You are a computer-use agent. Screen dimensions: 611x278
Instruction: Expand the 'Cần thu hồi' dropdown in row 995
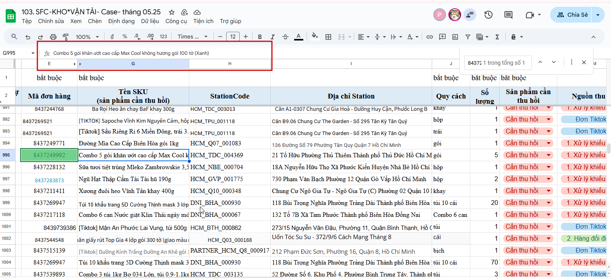click(x=549, y=155)
